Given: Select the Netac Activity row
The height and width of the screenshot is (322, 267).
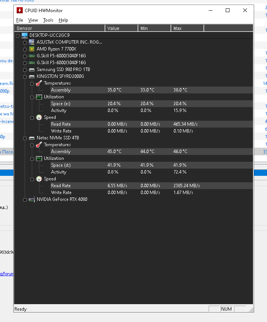Looking at the screenshot, I should coord(151,172).
